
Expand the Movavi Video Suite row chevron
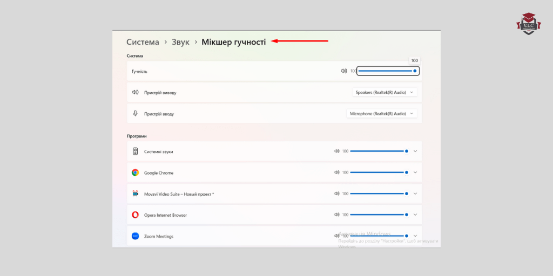click(415, 194)
